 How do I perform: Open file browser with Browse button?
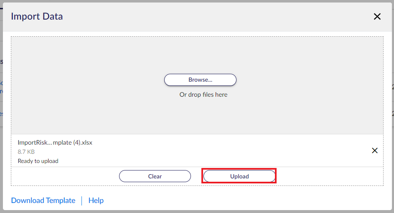tap(200, 80)
